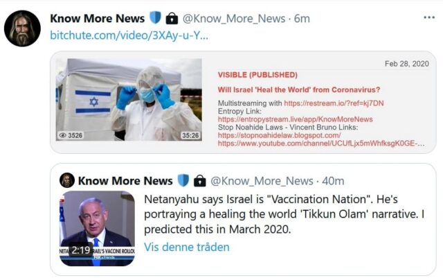Play the Netanyahu 2:19 video thumbnail

(97, 229)
